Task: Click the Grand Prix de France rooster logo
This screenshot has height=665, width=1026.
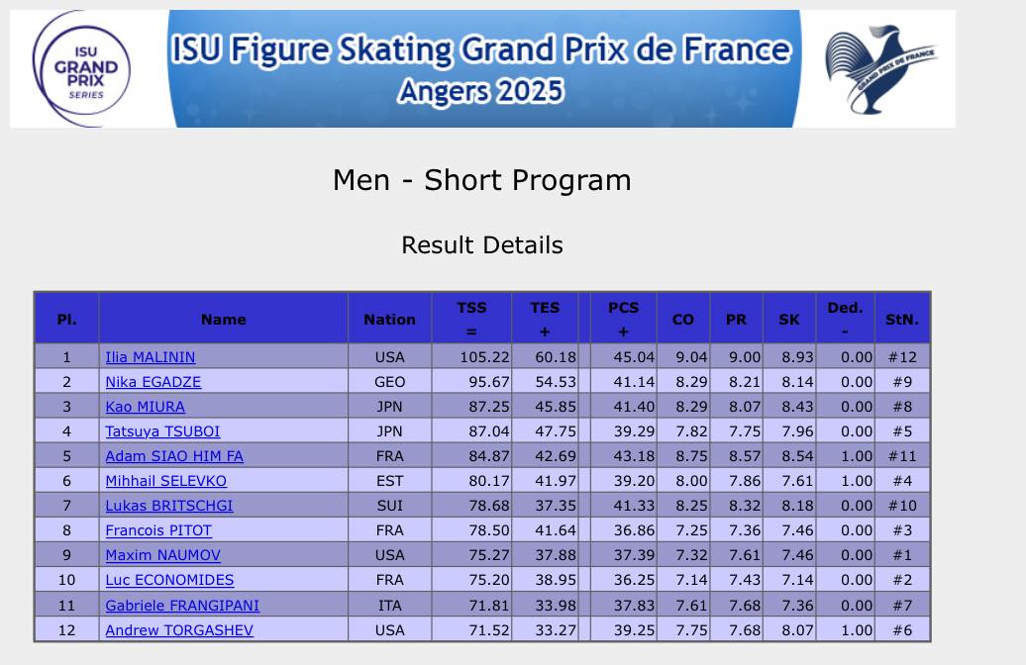Action: click(x=881, y=69)
